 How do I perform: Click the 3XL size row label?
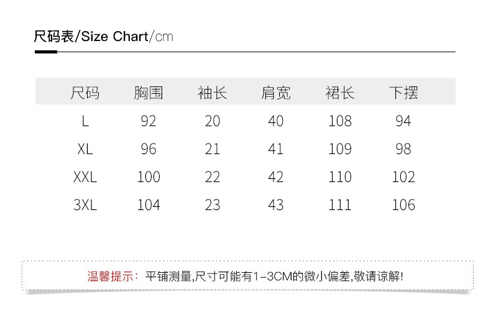coord(85,205)
